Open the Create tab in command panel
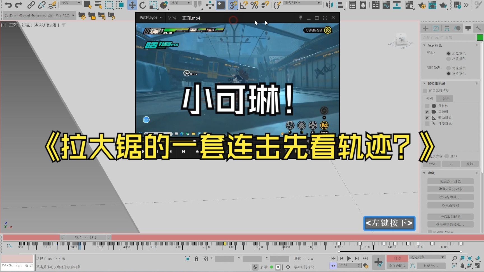 point(426,28)
